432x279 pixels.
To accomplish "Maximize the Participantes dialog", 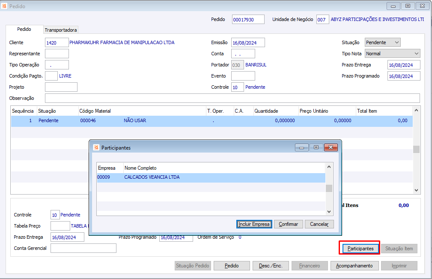I will (x=316, y=147).
